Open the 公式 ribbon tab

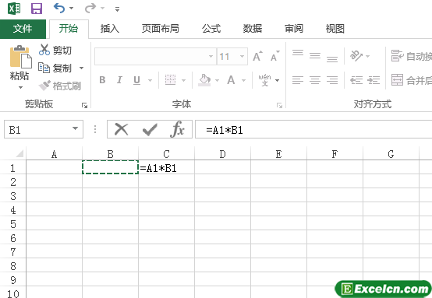211,29
